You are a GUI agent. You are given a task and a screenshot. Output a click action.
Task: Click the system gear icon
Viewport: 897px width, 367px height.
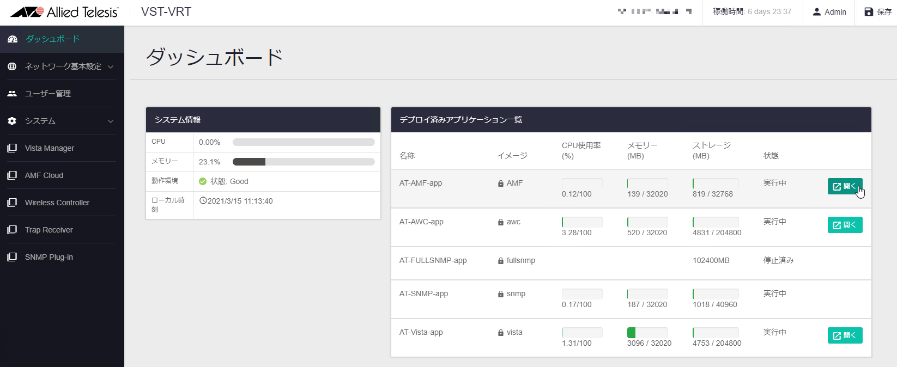(12, 121)
